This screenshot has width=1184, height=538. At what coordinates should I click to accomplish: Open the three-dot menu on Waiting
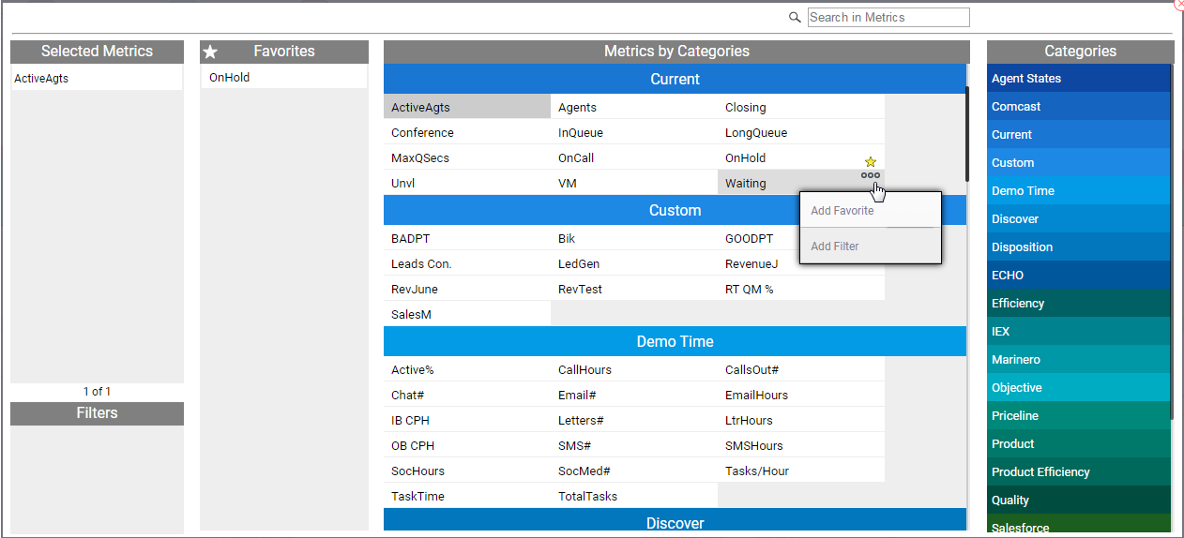[870, 174]
